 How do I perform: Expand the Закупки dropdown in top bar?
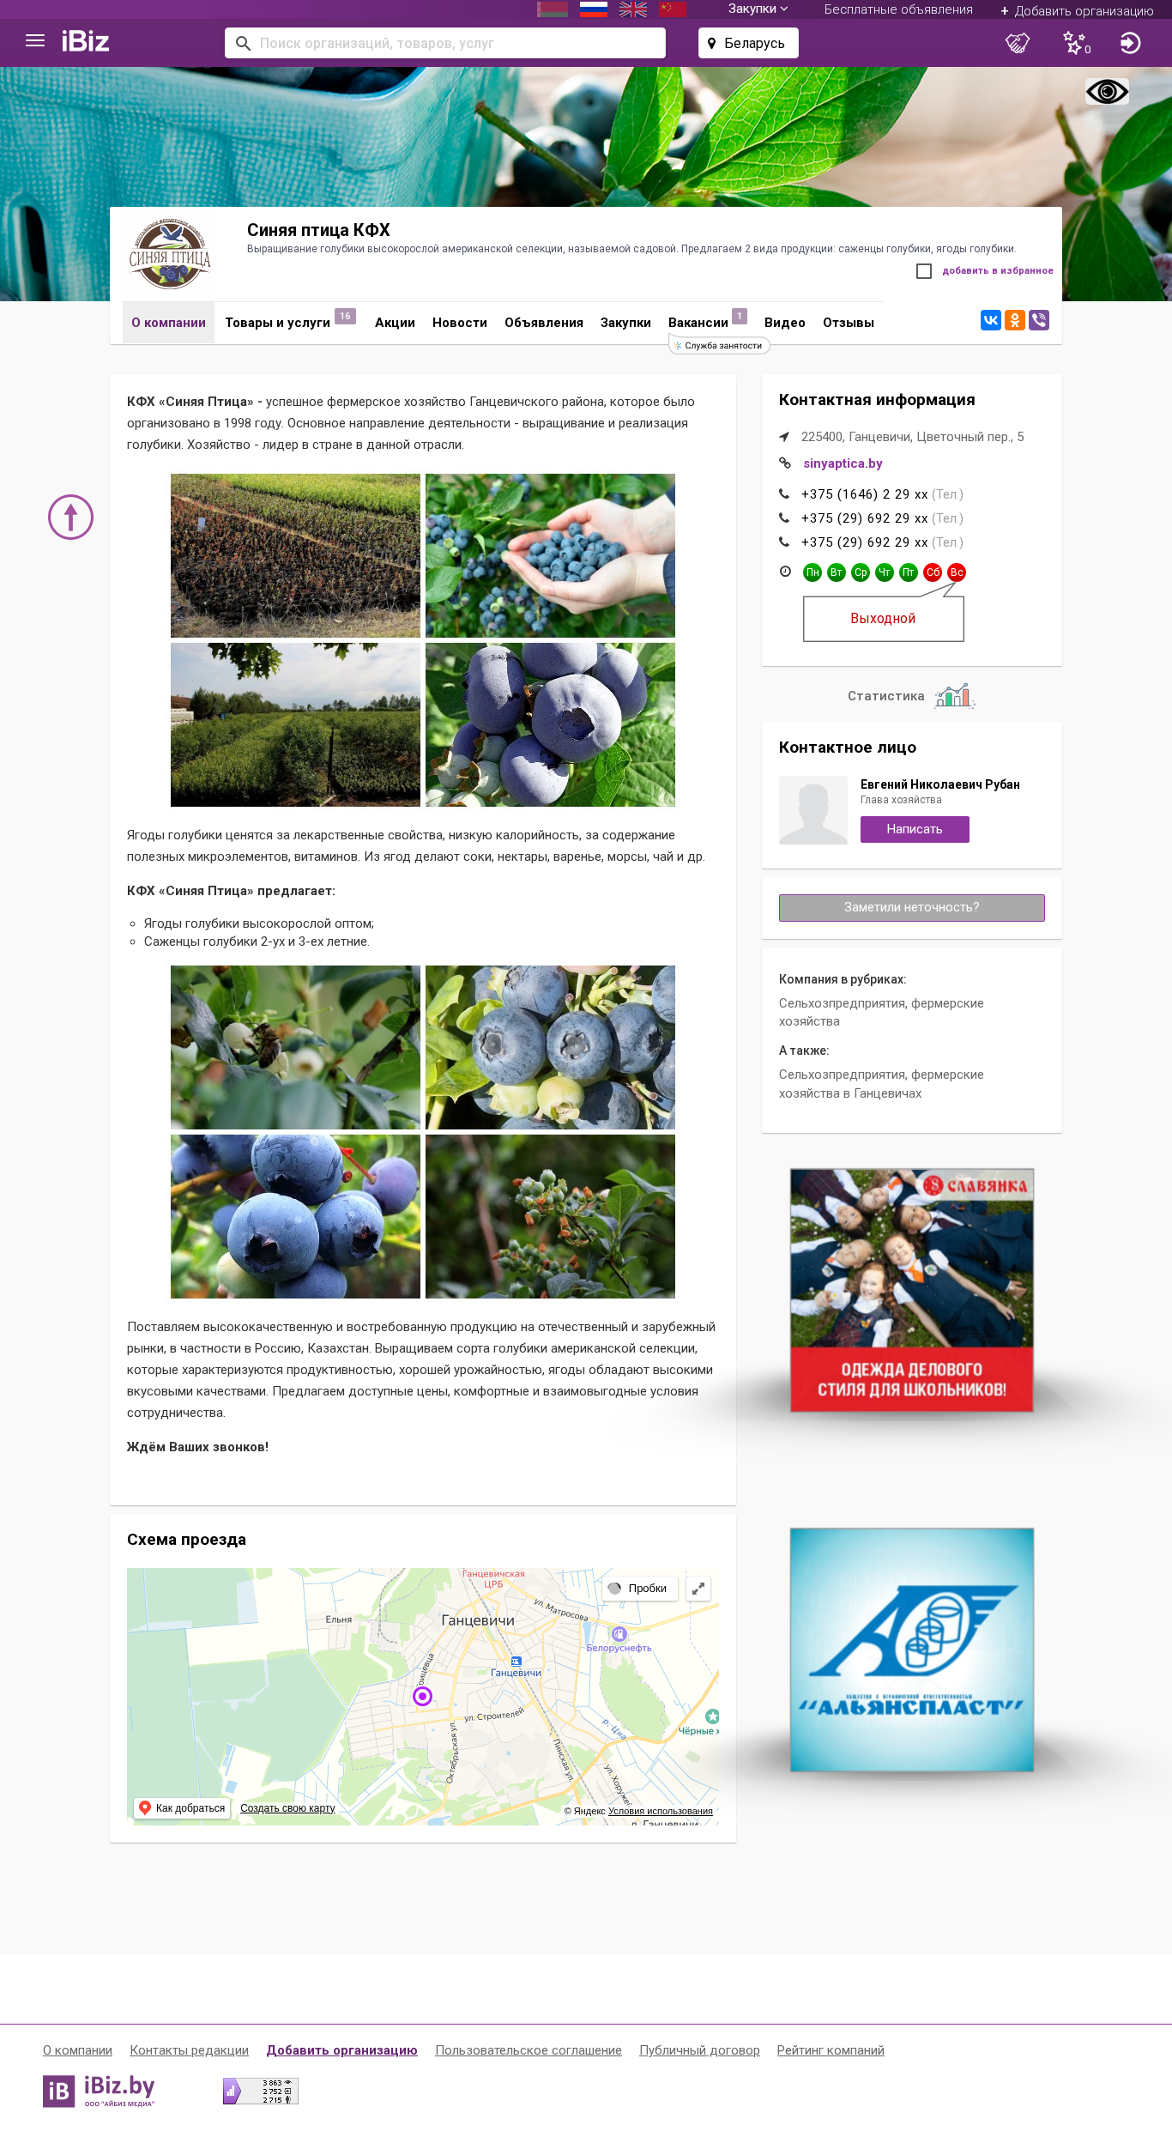tap(758, 9)
